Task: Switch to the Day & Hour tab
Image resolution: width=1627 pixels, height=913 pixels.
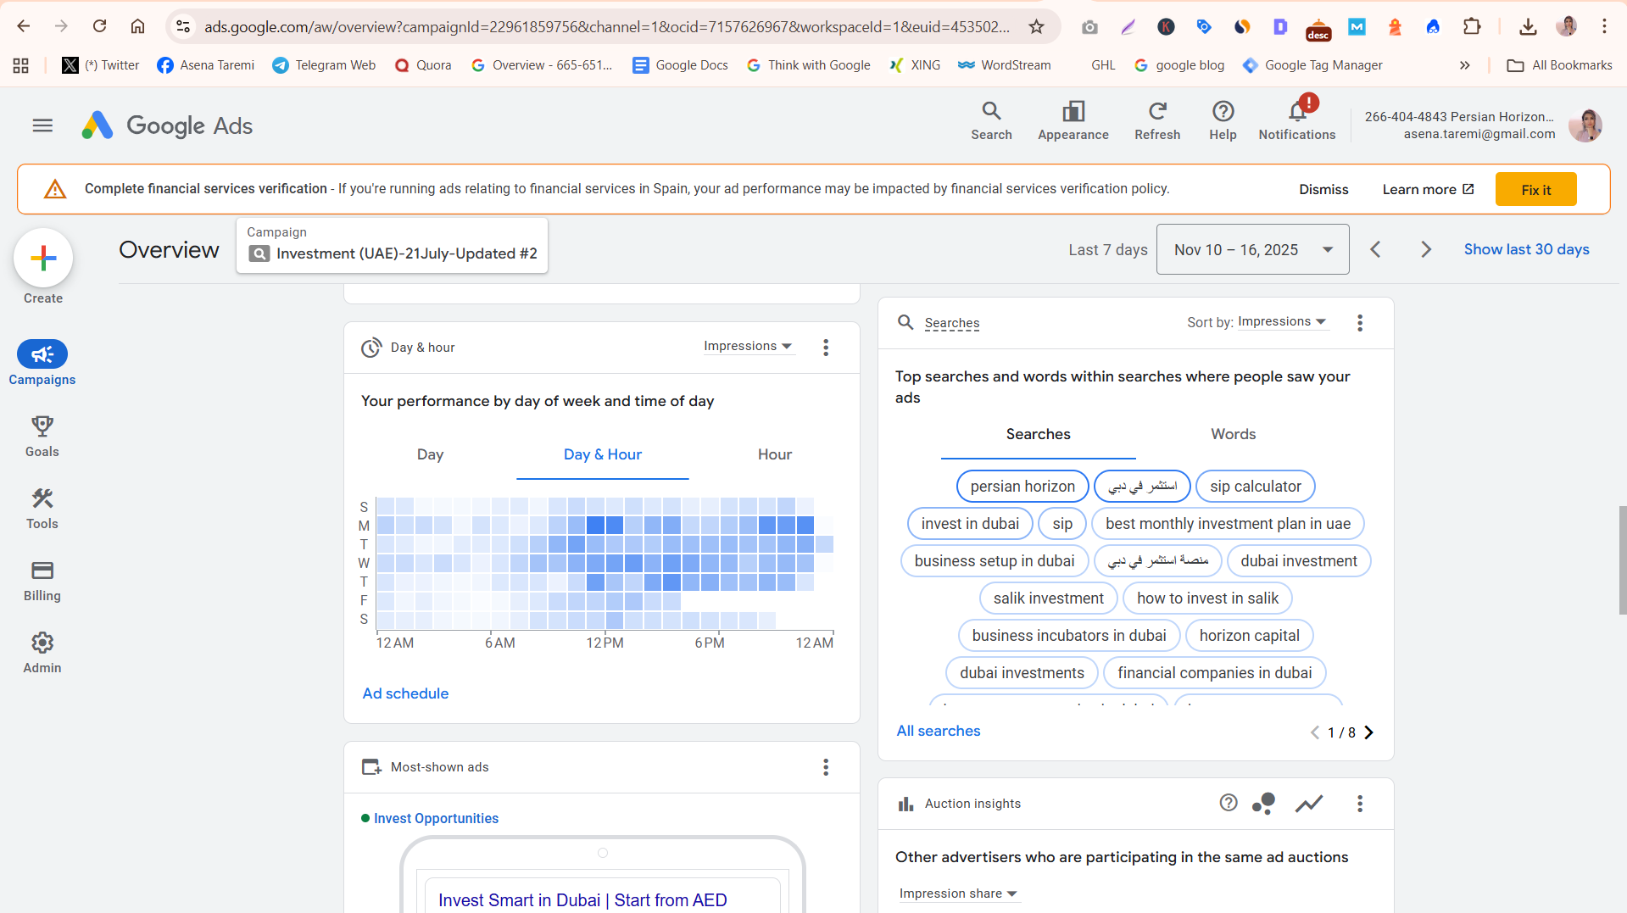Action: point(603,455)
